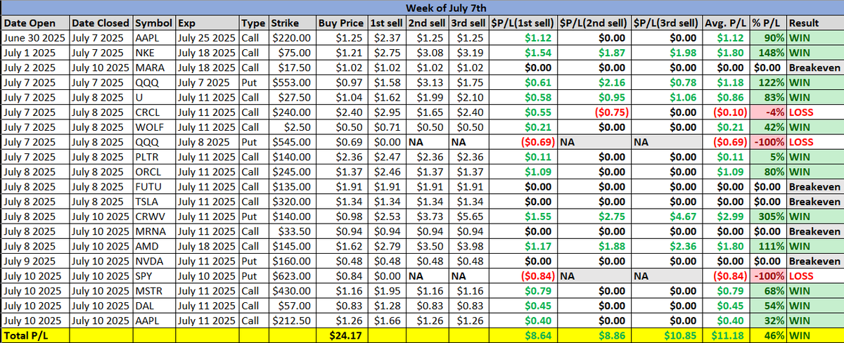Select the 'June 30 2025' date open cell

(x=36, y=38)
